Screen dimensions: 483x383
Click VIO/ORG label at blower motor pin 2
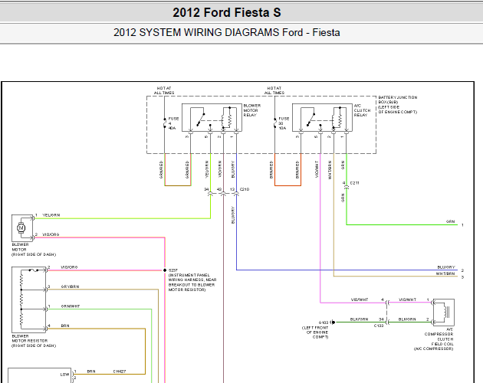tap(51, 234)
